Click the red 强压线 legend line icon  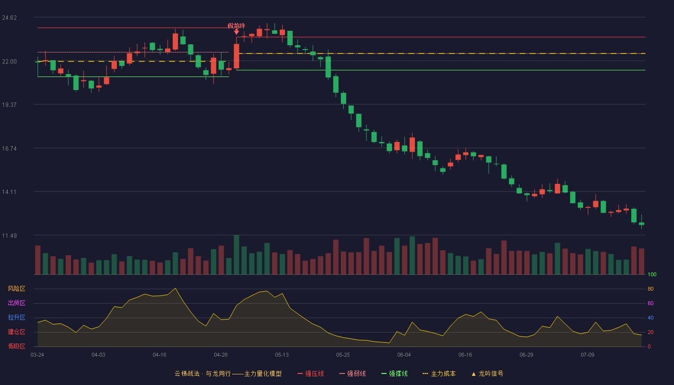click(x=300, y=373)
